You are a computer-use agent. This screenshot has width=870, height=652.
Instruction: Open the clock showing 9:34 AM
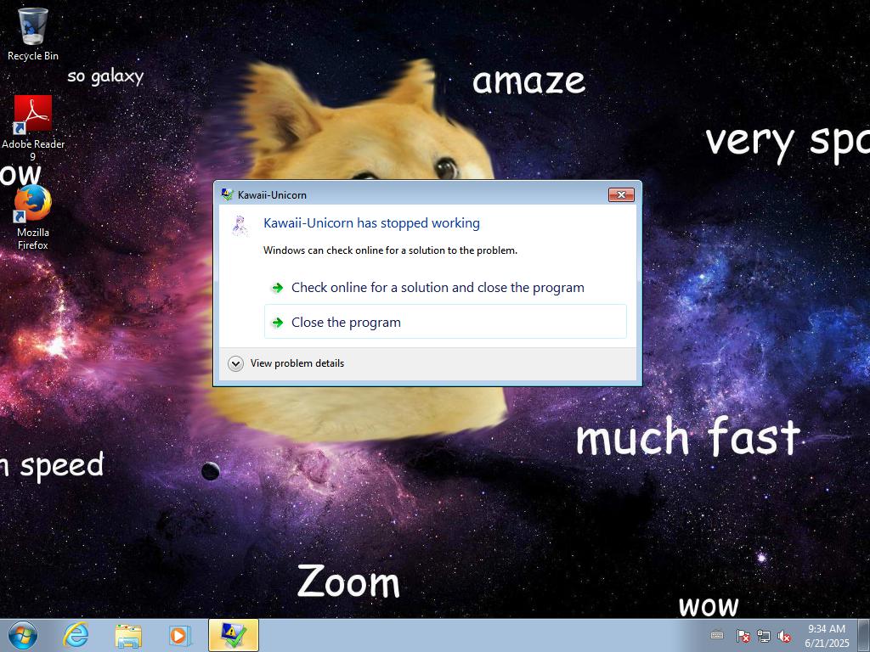click(827, 635)
